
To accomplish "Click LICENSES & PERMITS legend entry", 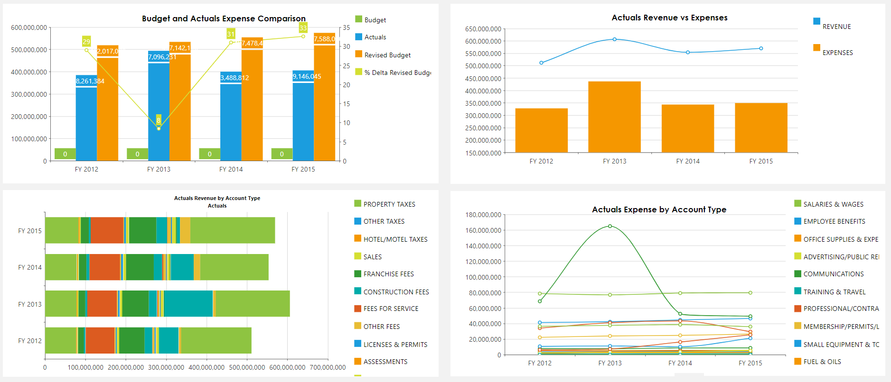I will pos(391,345).
